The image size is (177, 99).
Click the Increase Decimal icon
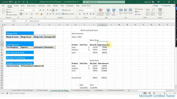click(x=90, y=14)
